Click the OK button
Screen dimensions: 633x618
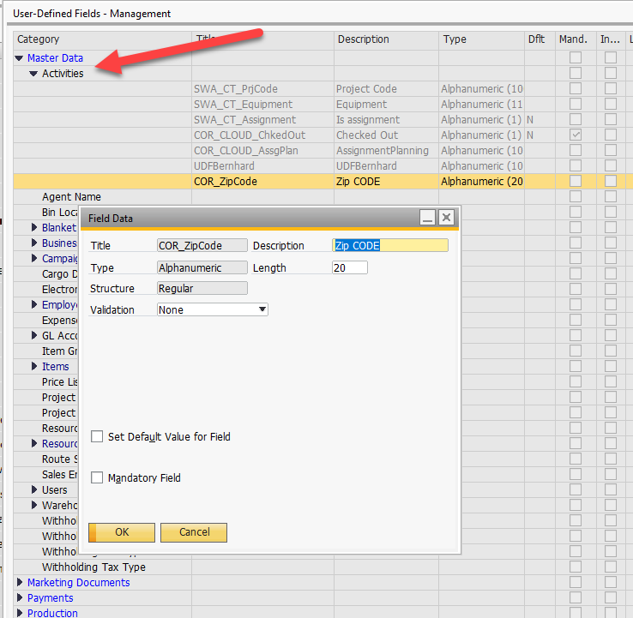[122, 532]
